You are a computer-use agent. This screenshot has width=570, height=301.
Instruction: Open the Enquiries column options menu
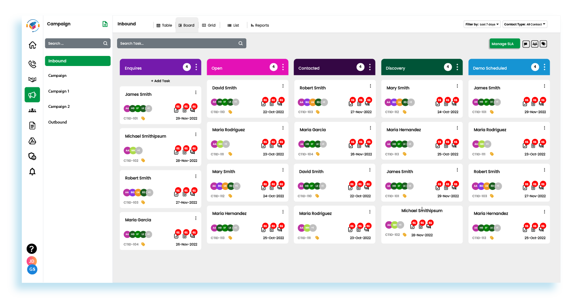(197, 67)
